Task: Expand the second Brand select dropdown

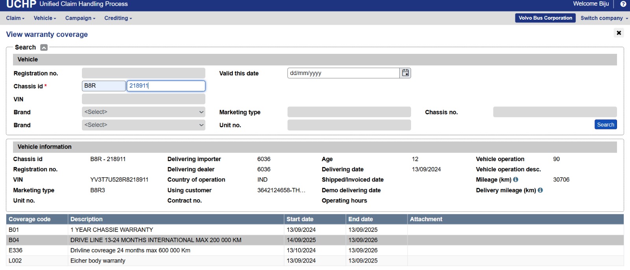Action: [143, 125]
